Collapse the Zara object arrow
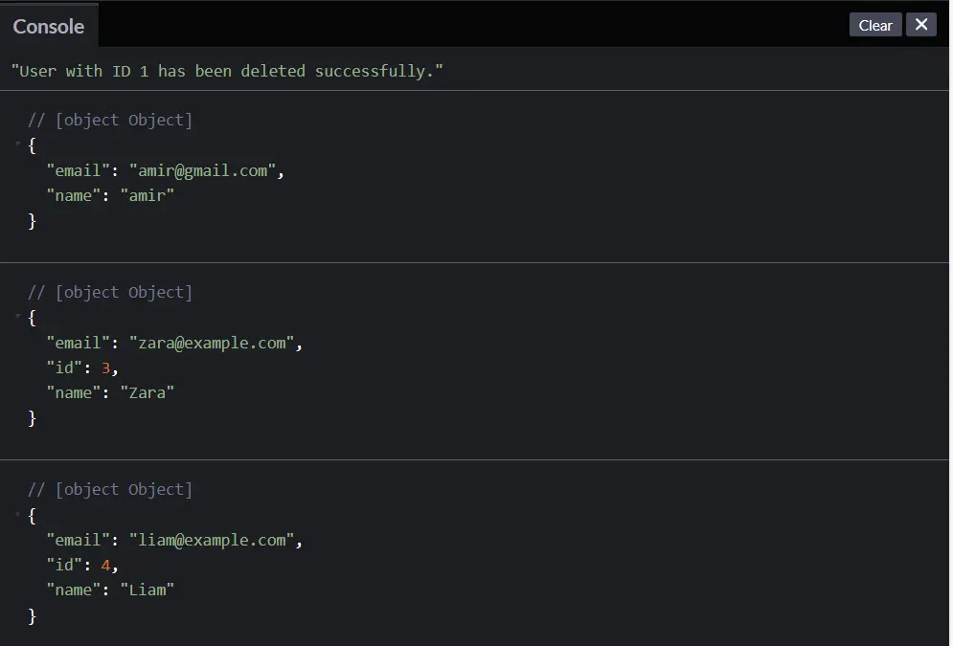Screen dimensions: 953x646 click(x=17, y=317)
